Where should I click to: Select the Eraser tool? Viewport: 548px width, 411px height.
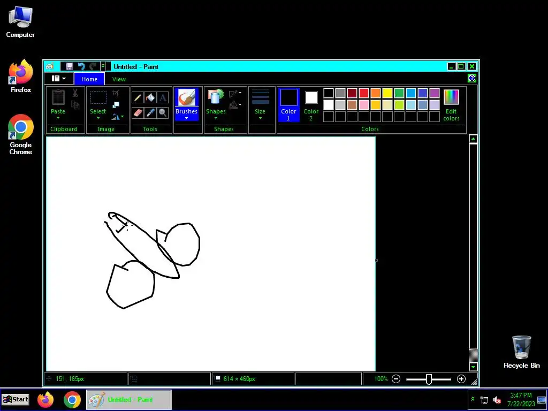pos(138,112)
